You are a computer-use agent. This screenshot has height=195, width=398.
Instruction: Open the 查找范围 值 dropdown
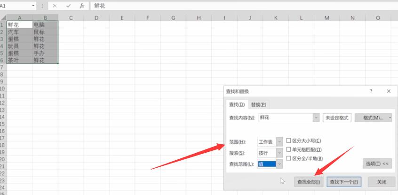click(x=280, y=164)
